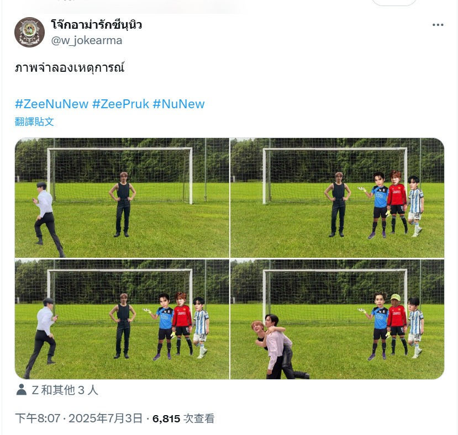Viewport: 458px width, 435px height.
Task: Open the @w_jokearma handle
Action: [x=86, y=40]
